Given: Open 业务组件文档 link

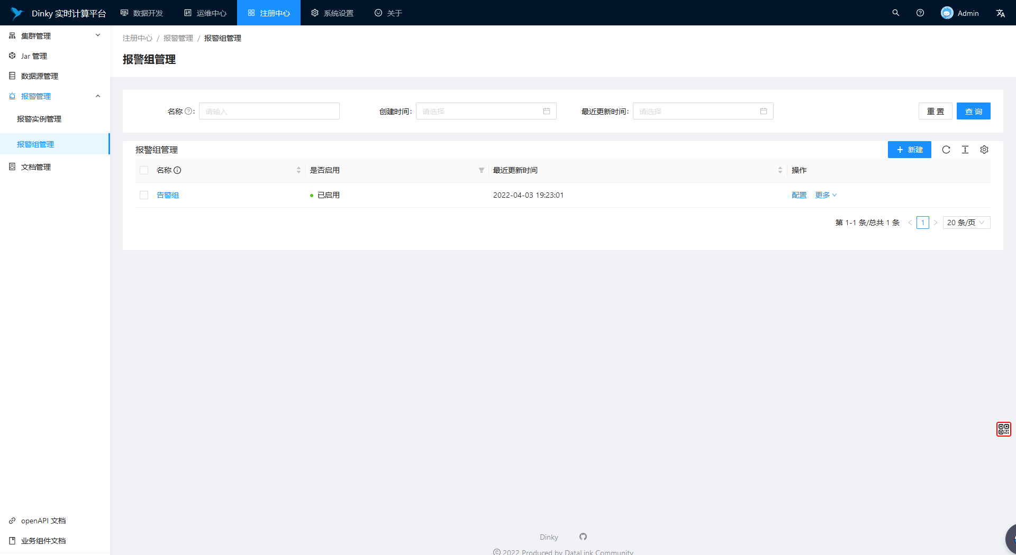Looking at the screenshot, I should tap(43, 541).
